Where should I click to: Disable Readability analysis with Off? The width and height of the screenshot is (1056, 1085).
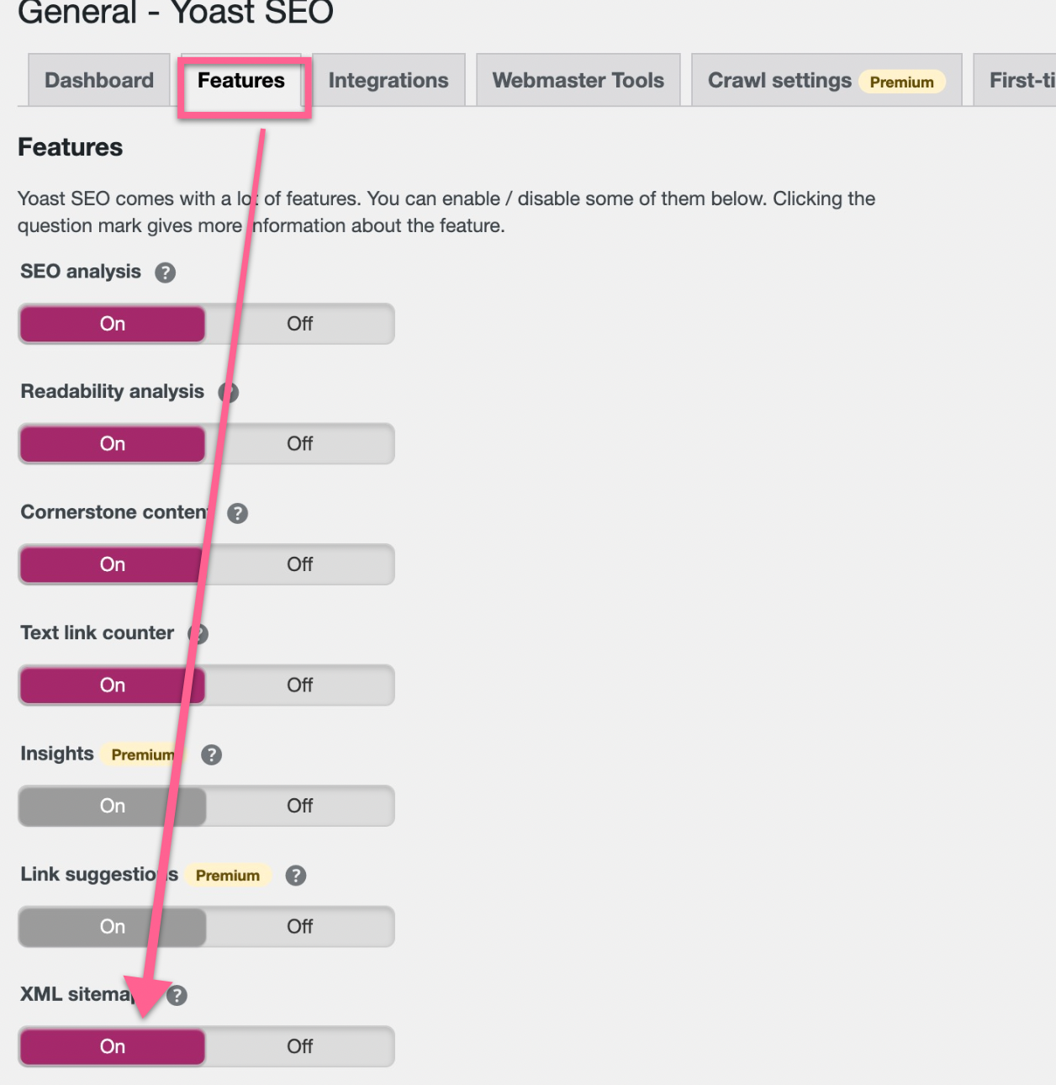[299, 444]
